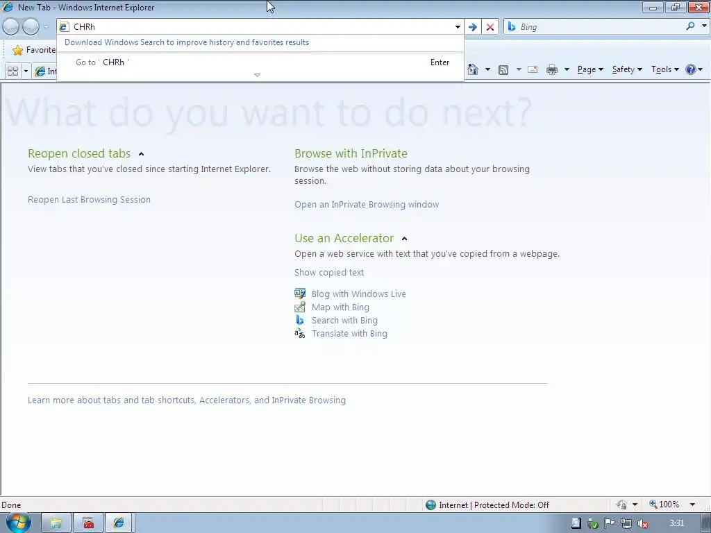Select the Go to 'CHRh' suggestion

point(260,62)
